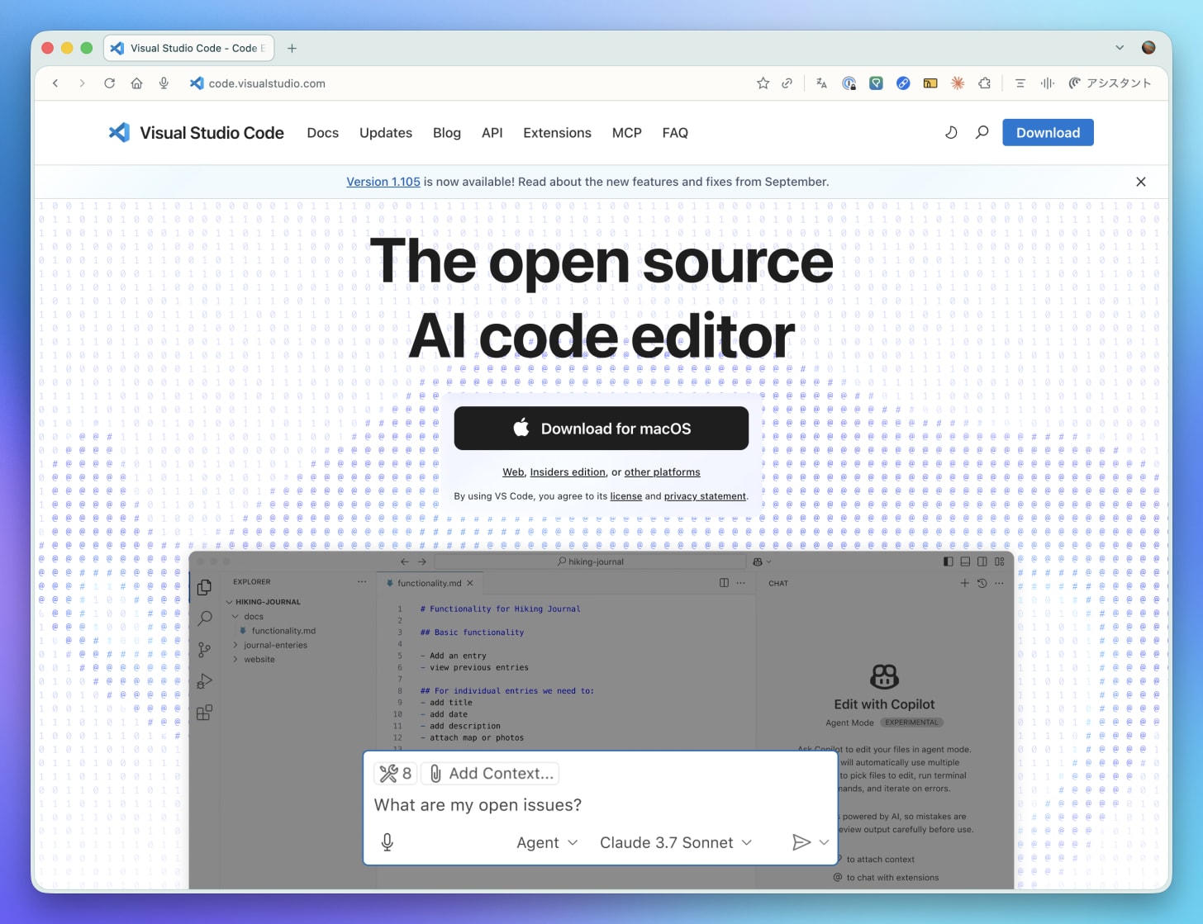Select Search icon in editor activity bar
The width and height of the screenshot is (1203, 924).
point(205,618)
